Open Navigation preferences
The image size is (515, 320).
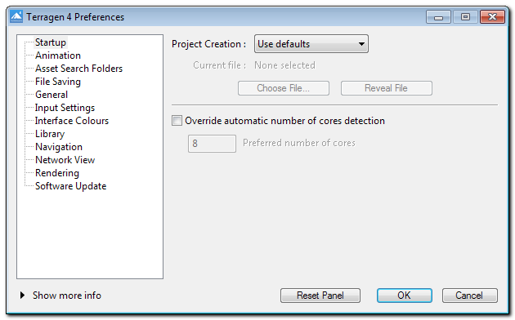point(59,147)
